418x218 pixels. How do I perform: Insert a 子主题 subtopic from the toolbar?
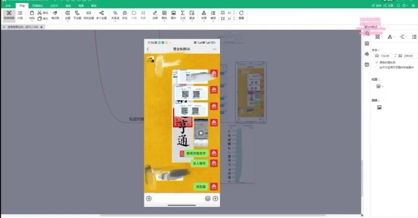pos(77,15)
